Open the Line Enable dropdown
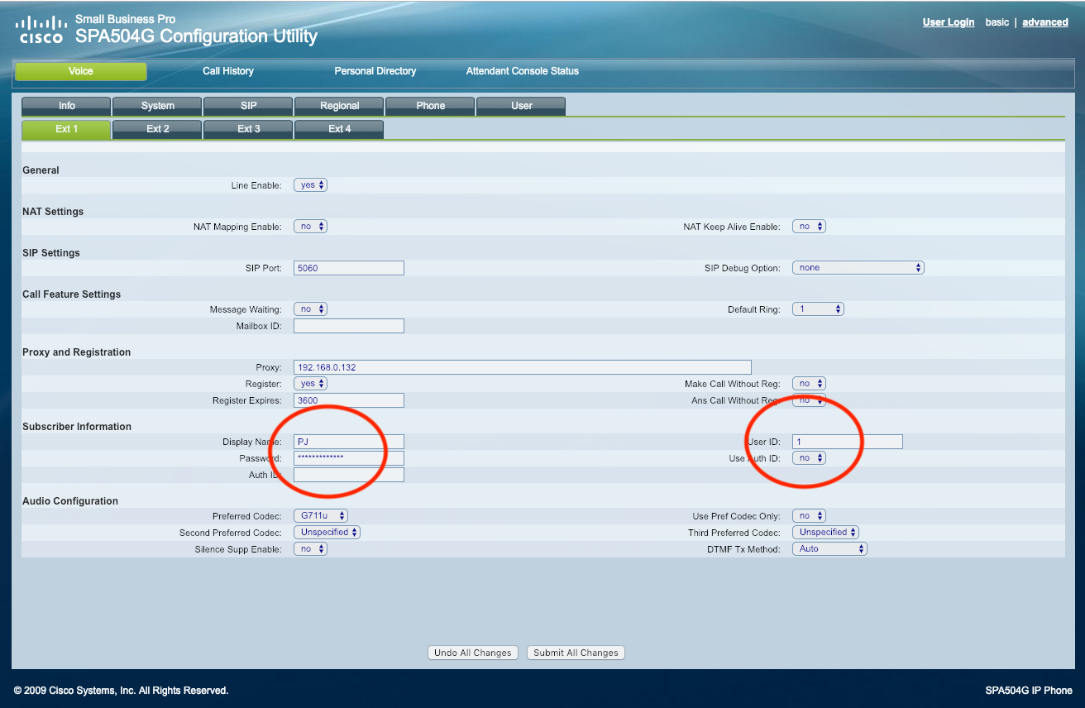Viewport: 1085px width, 708px height. coord(311,185)
